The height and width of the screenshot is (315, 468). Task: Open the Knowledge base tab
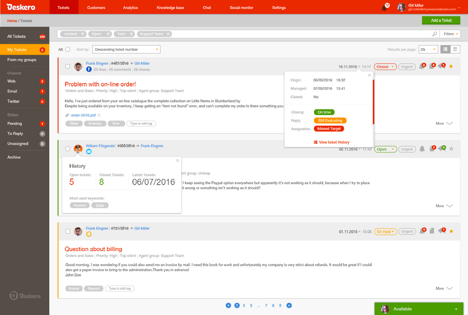[x=171, y=8]
